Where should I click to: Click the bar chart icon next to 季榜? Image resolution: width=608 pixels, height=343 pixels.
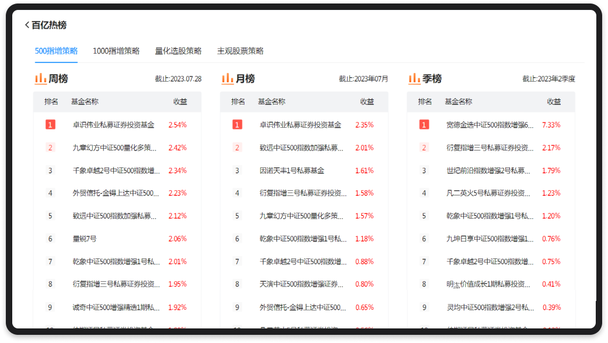(x=414, y=78)
